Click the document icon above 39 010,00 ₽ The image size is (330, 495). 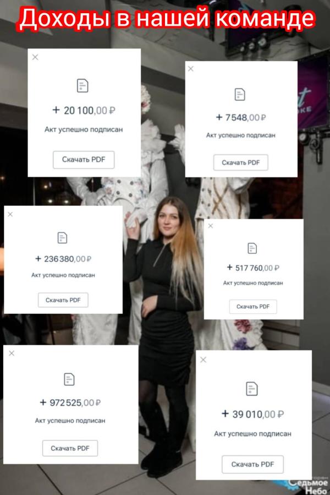pos(252,389)
